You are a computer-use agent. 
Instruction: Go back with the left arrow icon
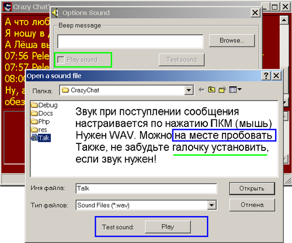click(201, 90)
